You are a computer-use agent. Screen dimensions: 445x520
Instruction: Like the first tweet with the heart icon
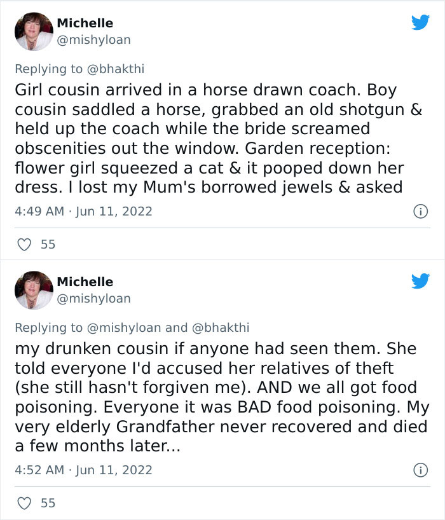click(x=24, y=243)
